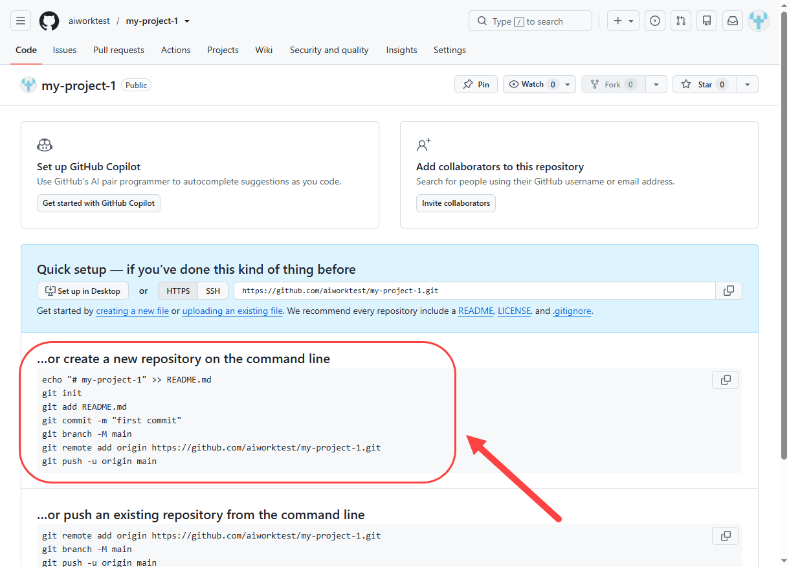
Task: Star the repository
Action: tap(705, 84)
